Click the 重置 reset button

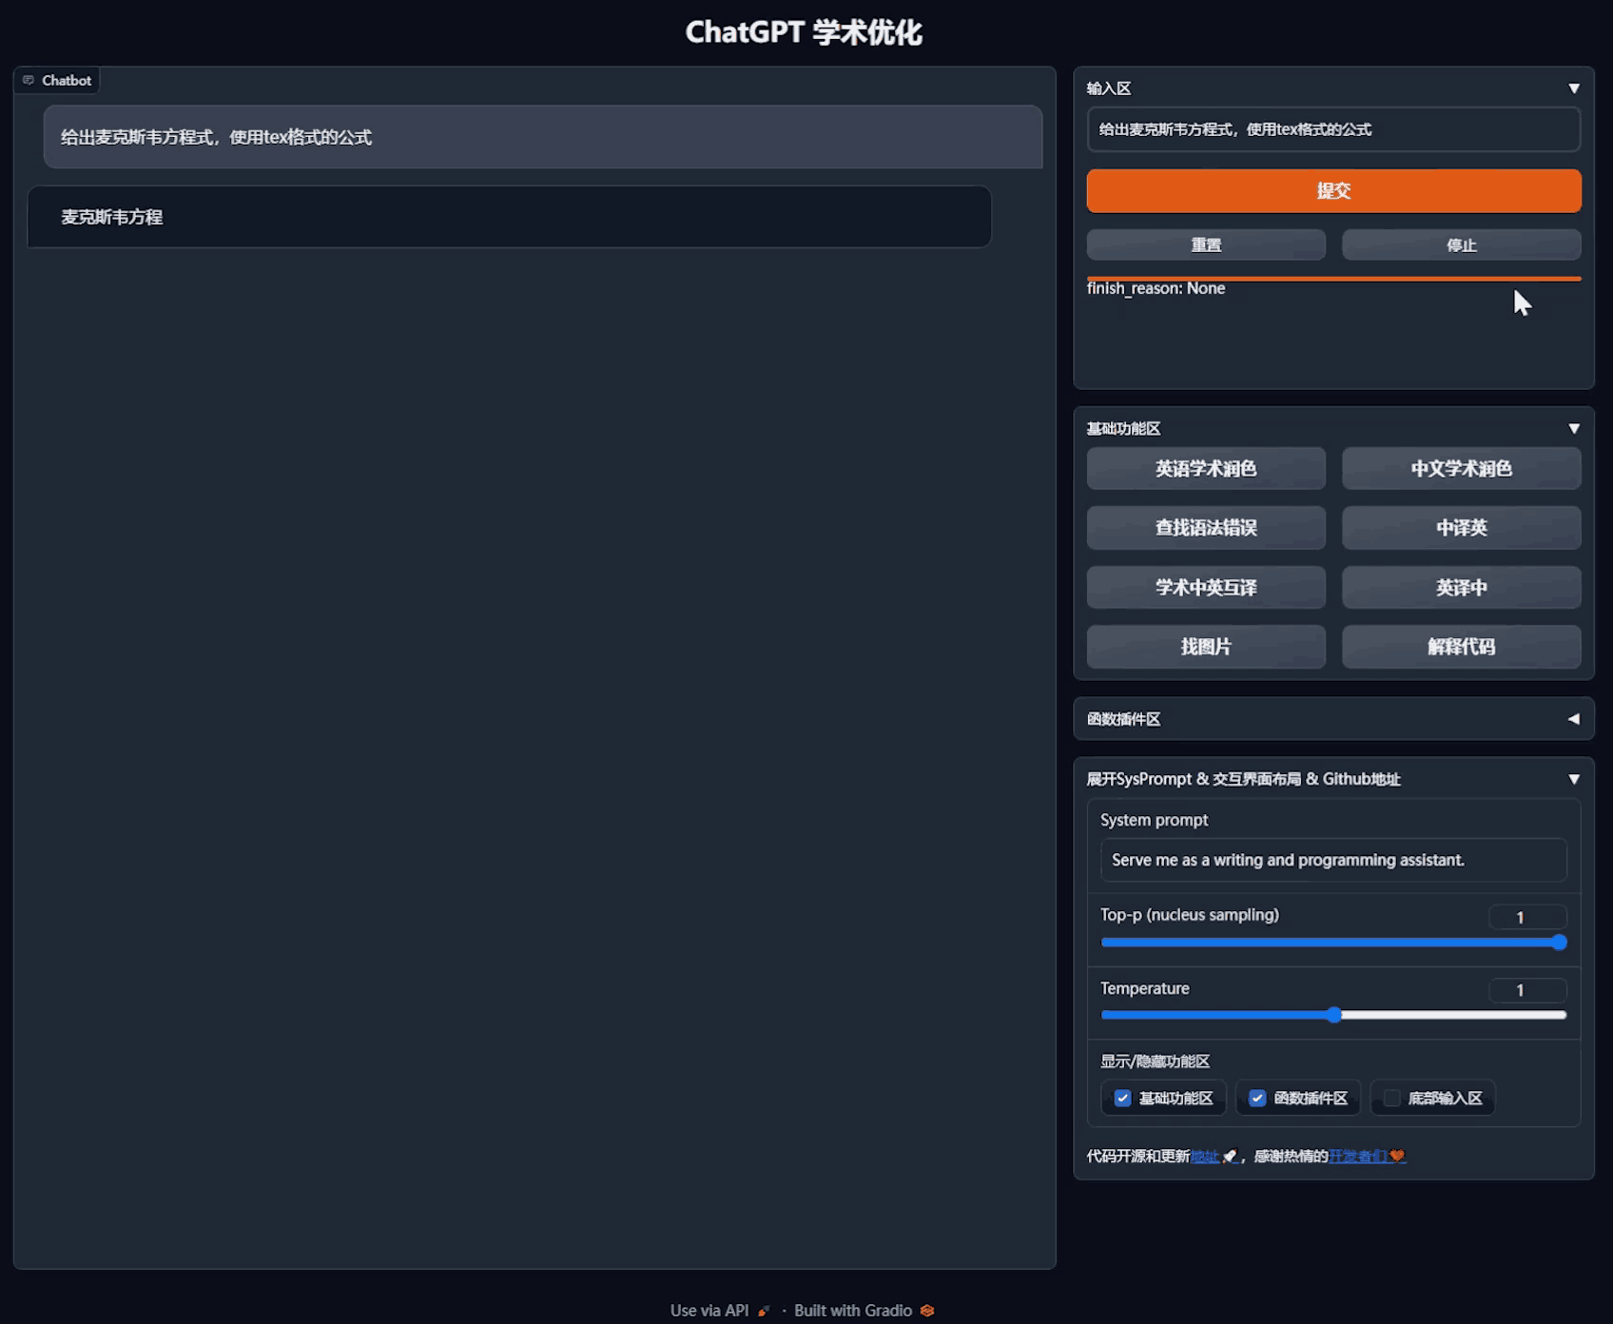tap(1206, 244)
